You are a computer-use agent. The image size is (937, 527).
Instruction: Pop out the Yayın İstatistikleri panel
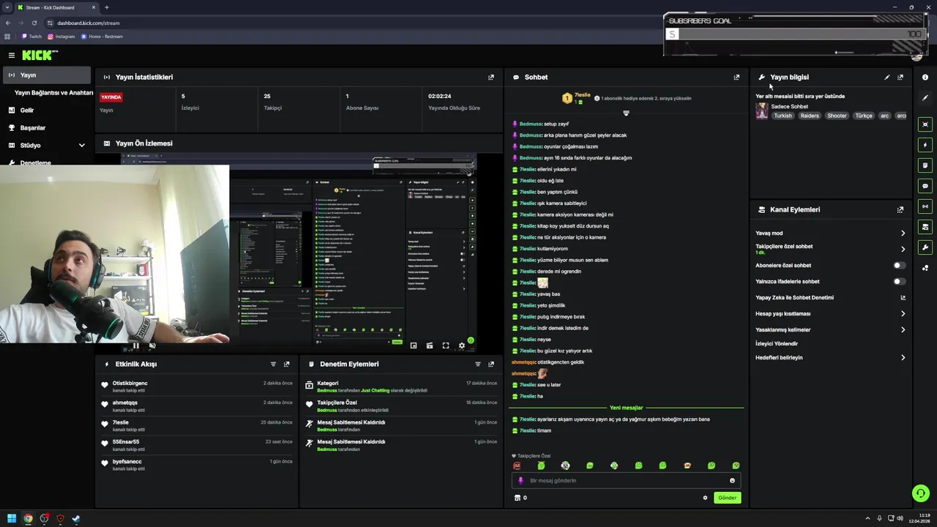click(491, 77)
